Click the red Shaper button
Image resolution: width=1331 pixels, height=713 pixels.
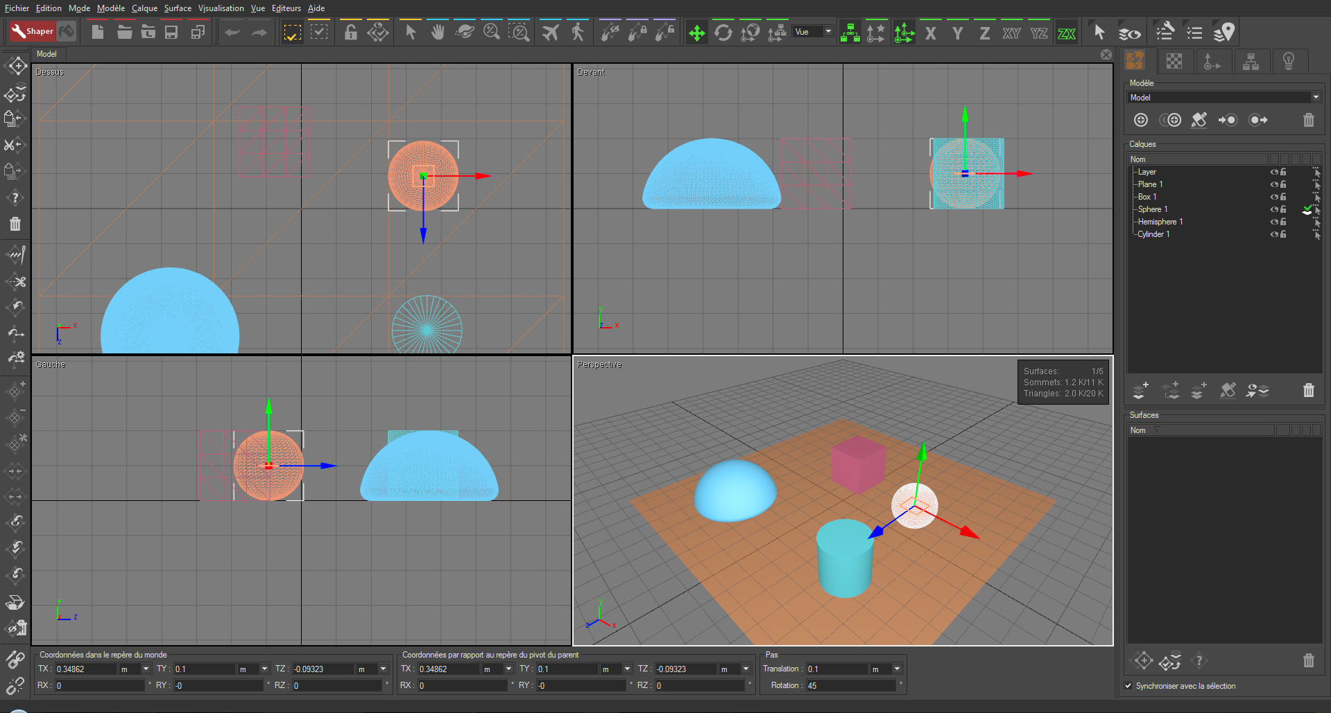(x=33, y=31)
